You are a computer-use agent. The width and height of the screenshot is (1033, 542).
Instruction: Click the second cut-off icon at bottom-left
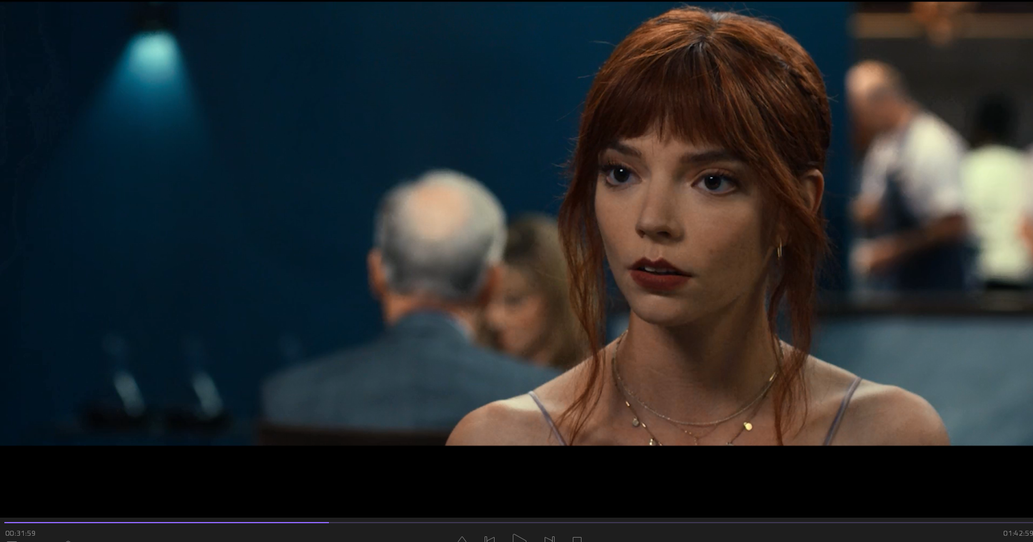click(68, 540)
